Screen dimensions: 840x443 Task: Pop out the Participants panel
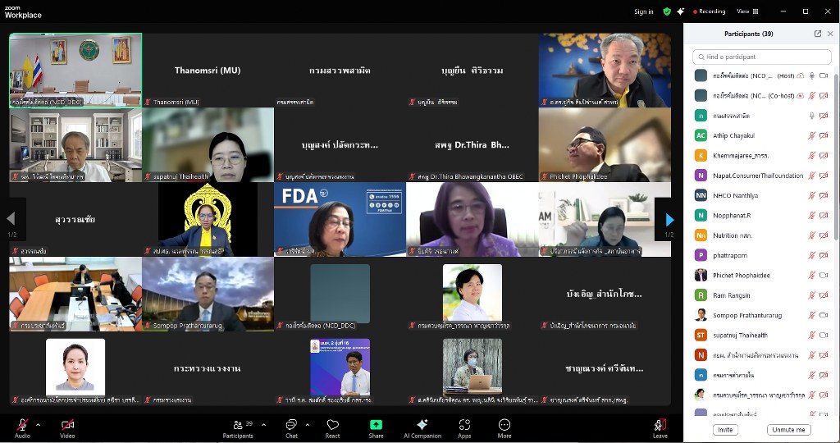(x=818, y=34)
